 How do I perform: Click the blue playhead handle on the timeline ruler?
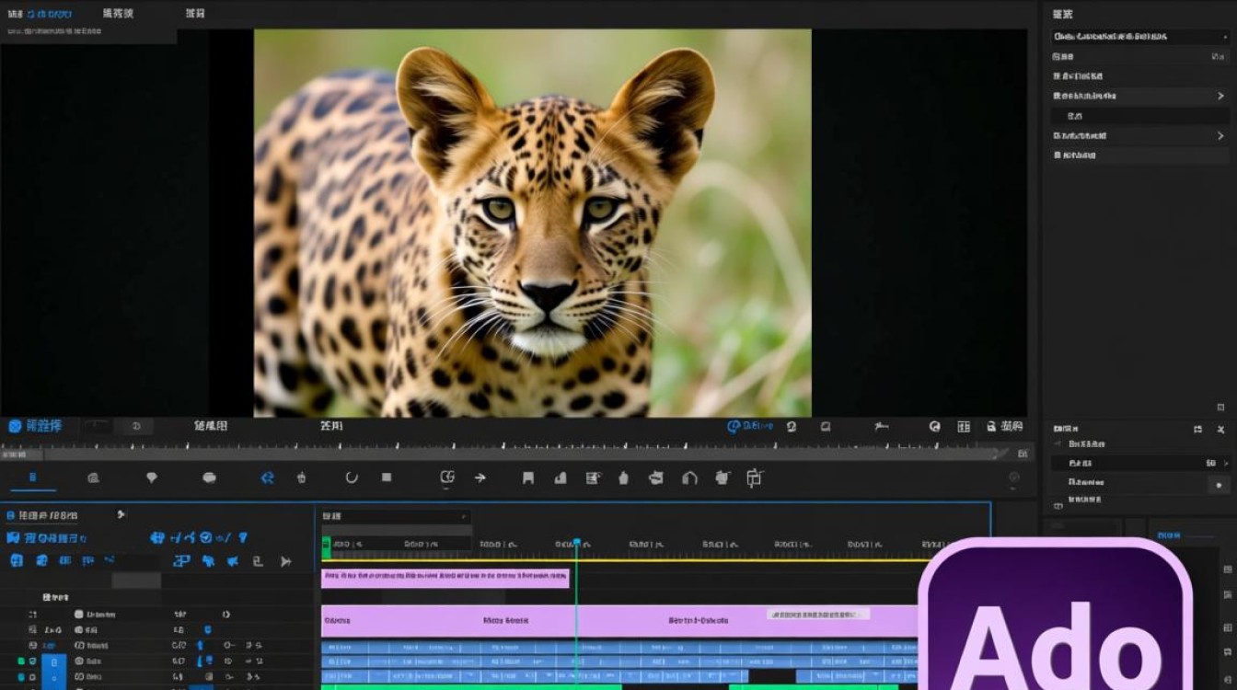pyautogui.click(x=577, y=543)
